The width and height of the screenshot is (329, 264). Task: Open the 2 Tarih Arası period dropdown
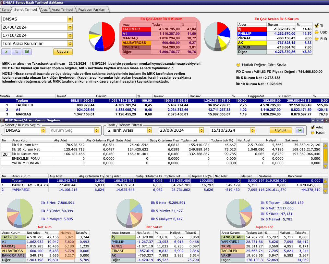(x=149, y=130)
